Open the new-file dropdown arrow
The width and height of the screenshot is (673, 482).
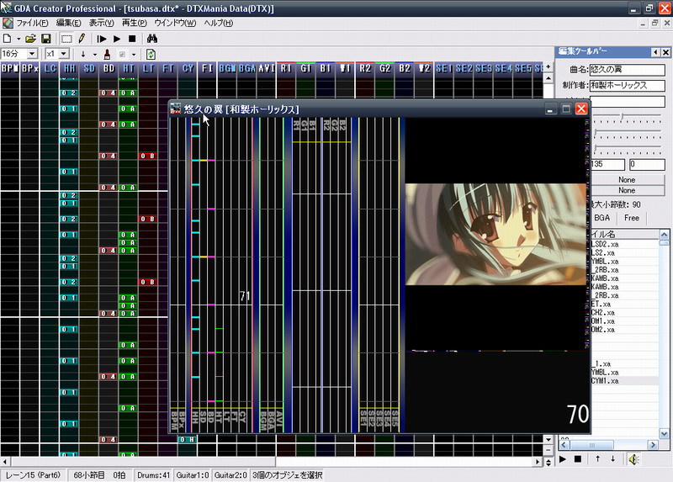click(19, 39)
